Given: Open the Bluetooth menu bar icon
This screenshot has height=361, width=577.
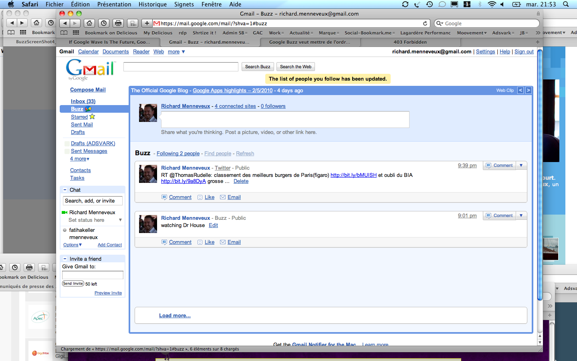Looking at the screenshot, I should [480, 4].
